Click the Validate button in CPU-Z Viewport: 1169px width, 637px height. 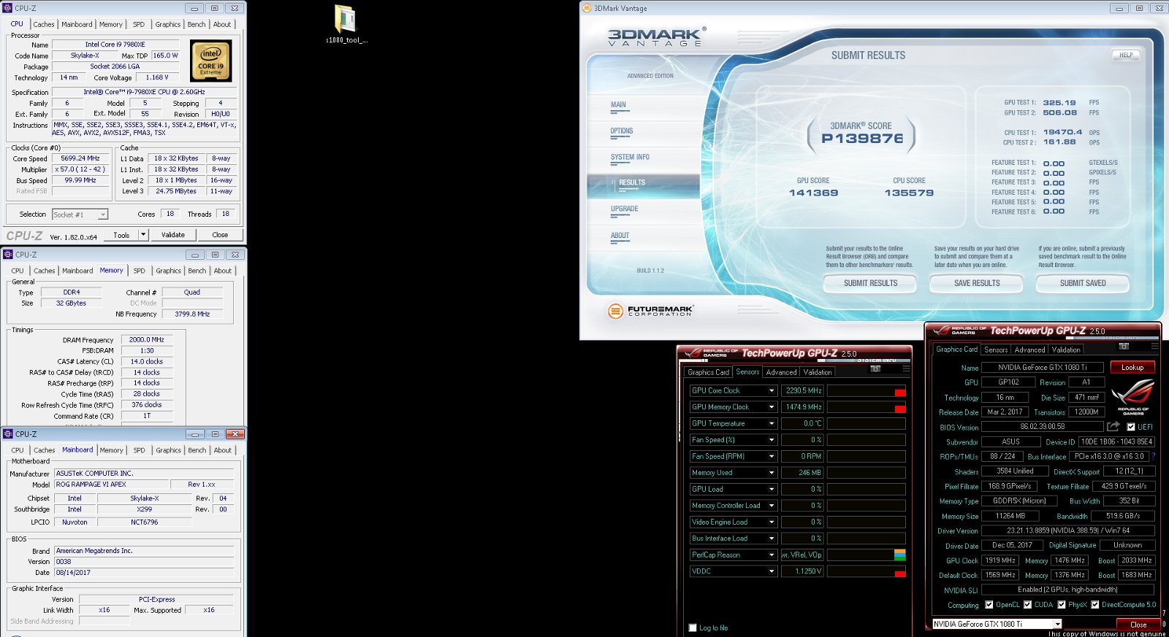click(173, 235)
